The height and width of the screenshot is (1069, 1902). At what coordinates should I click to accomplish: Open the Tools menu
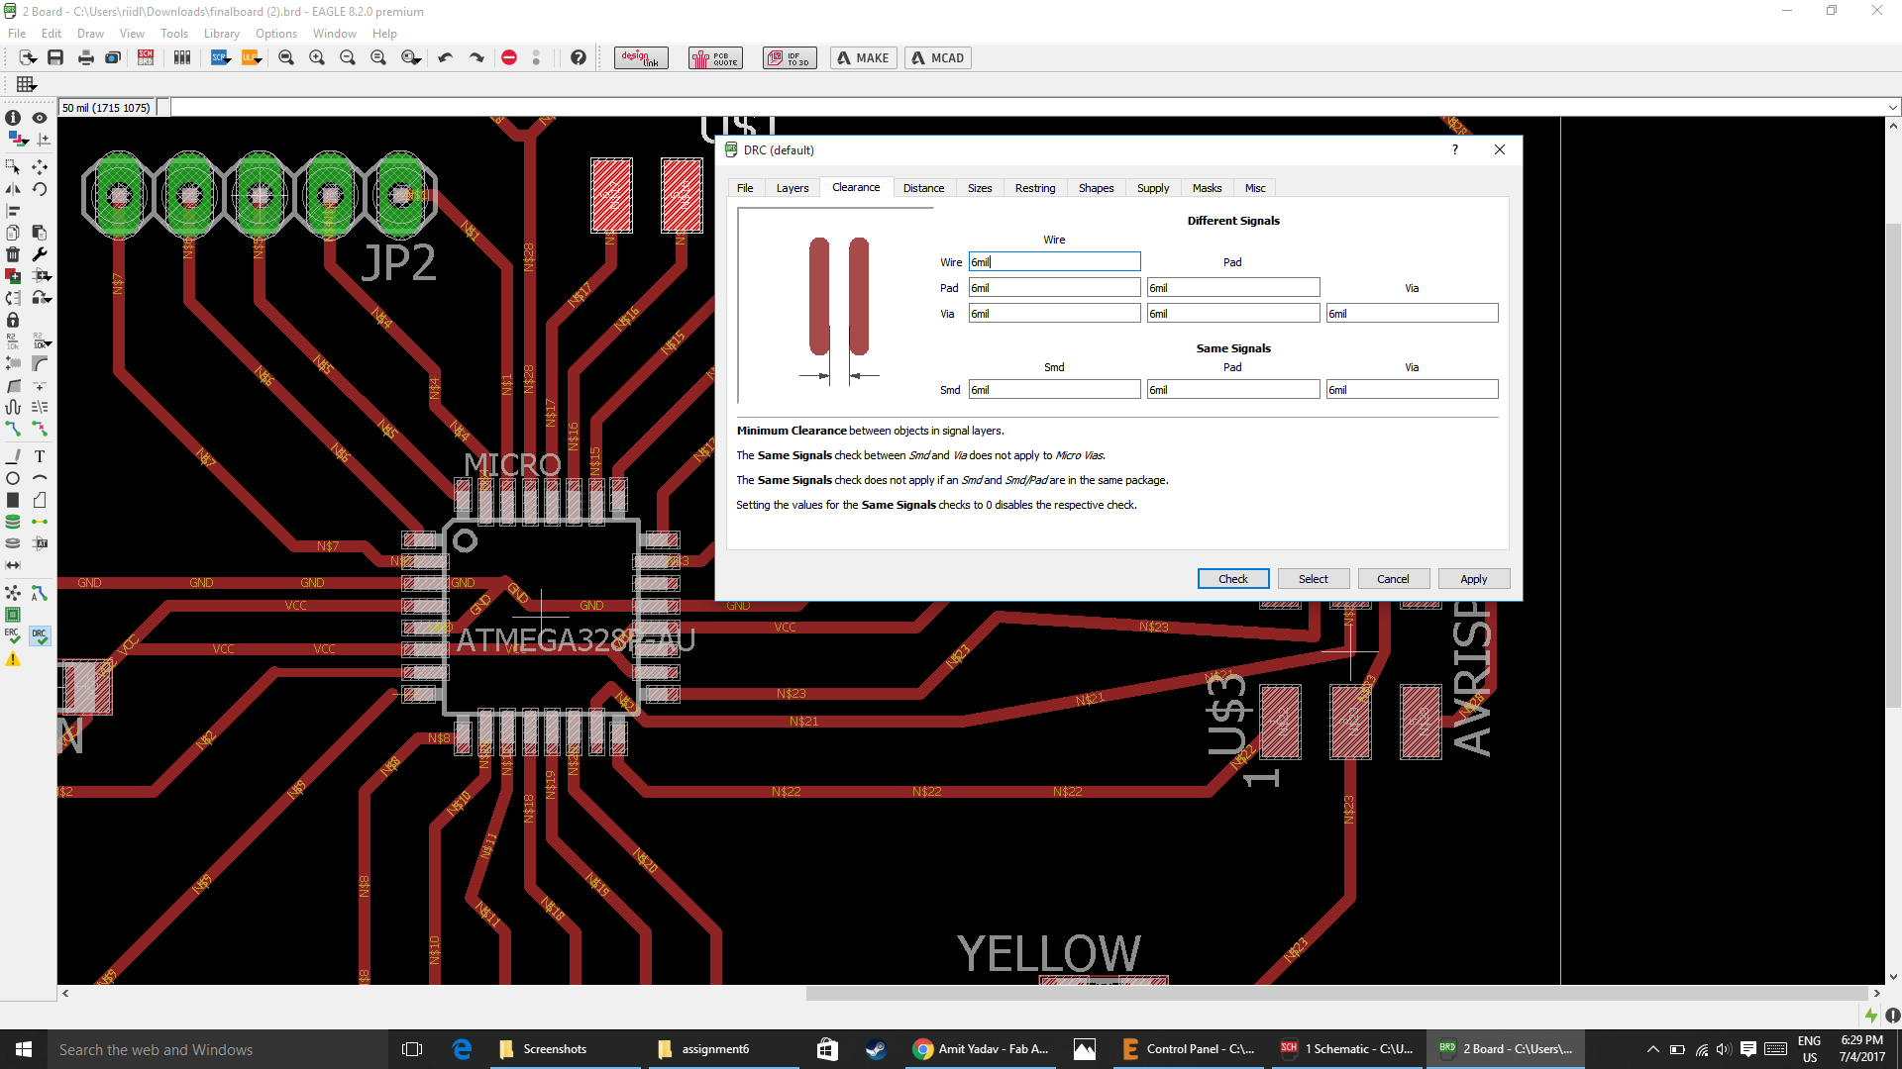click(x=174, y=34)
